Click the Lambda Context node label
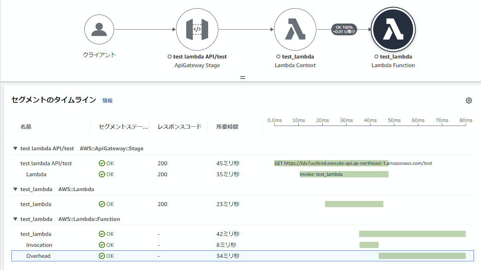The height and width of the screenshot is (270, 481). coord(295,65)
